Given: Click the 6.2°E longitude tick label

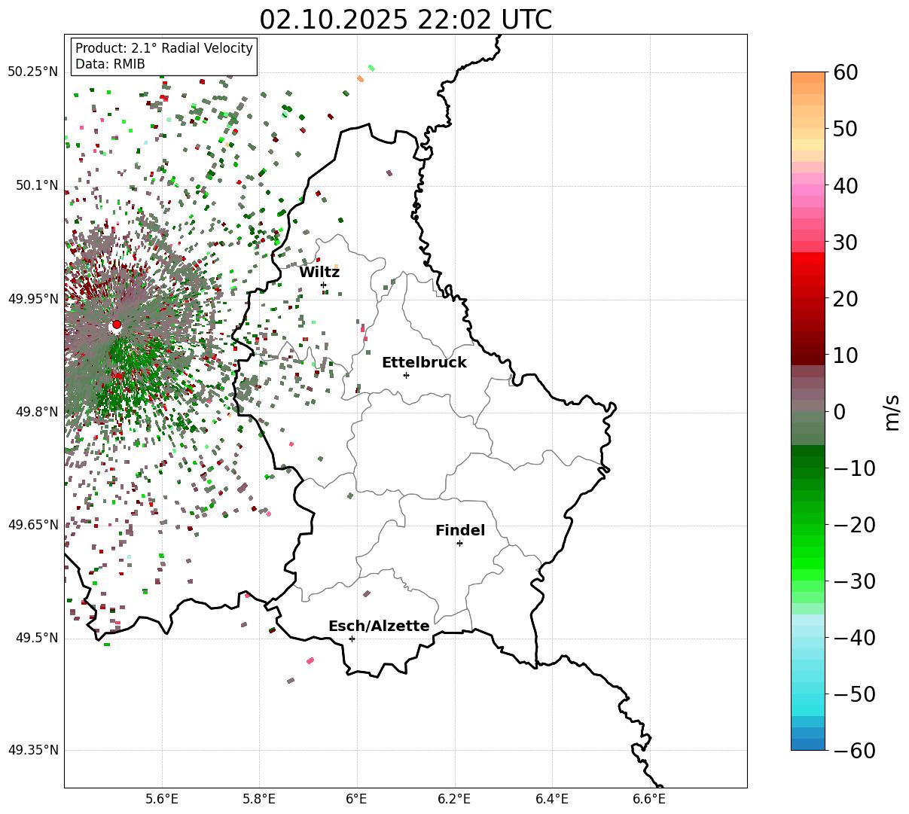Looking at the screenshot, I should coord(454,800).
